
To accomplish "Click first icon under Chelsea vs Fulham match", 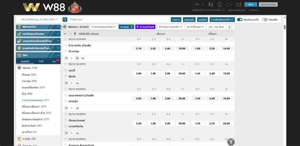I will pyautogui.click(x=67, y=83).
